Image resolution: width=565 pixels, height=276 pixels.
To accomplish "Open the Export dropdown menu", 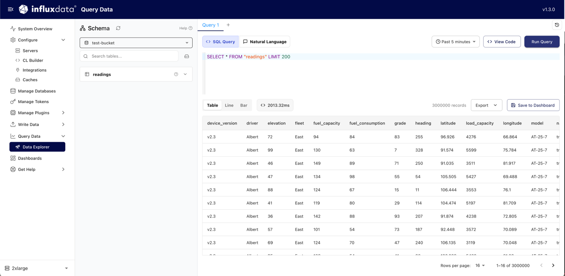I will pyautogui.click(x=486, y=105).
